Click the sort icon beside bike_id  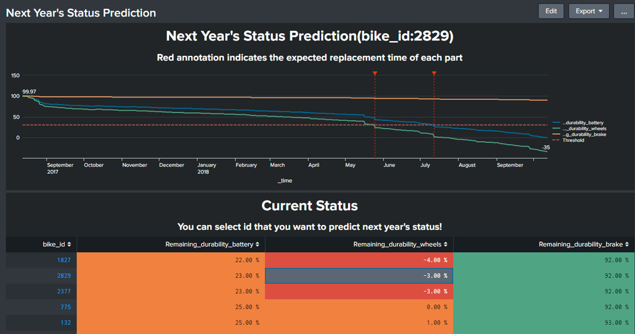(x=69, y=244)
